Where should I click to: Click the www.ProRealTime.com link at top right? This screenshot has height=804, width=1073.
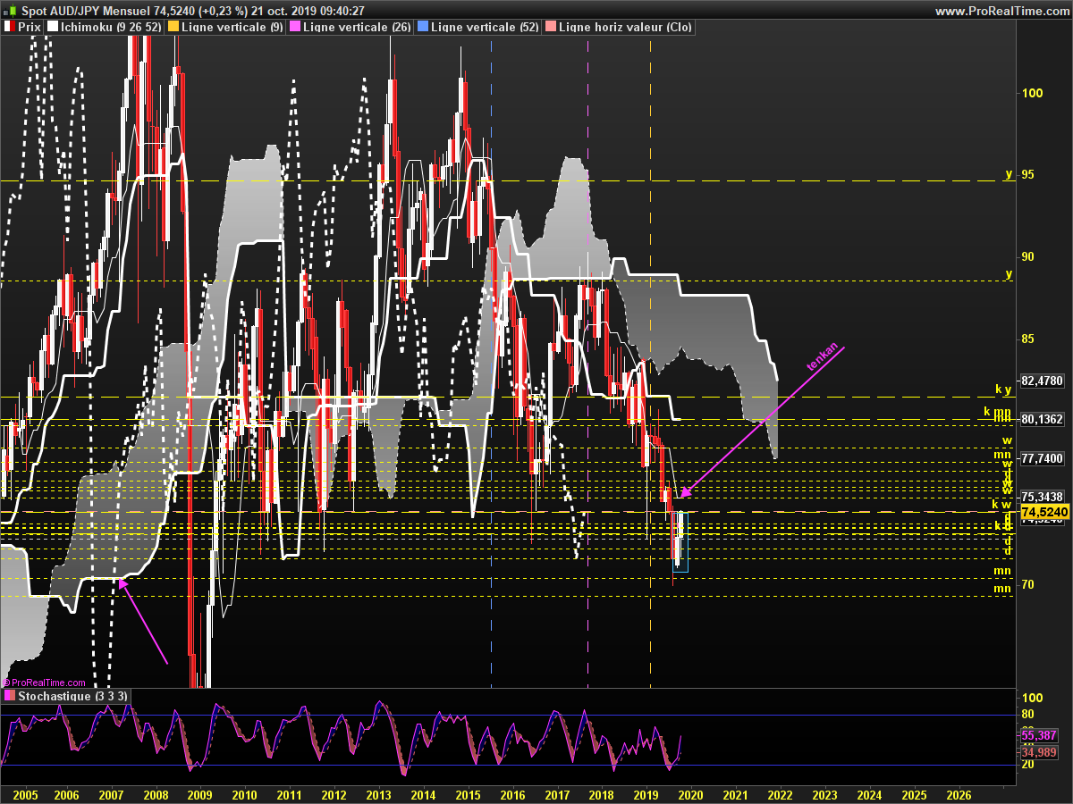coord(1001,11)
